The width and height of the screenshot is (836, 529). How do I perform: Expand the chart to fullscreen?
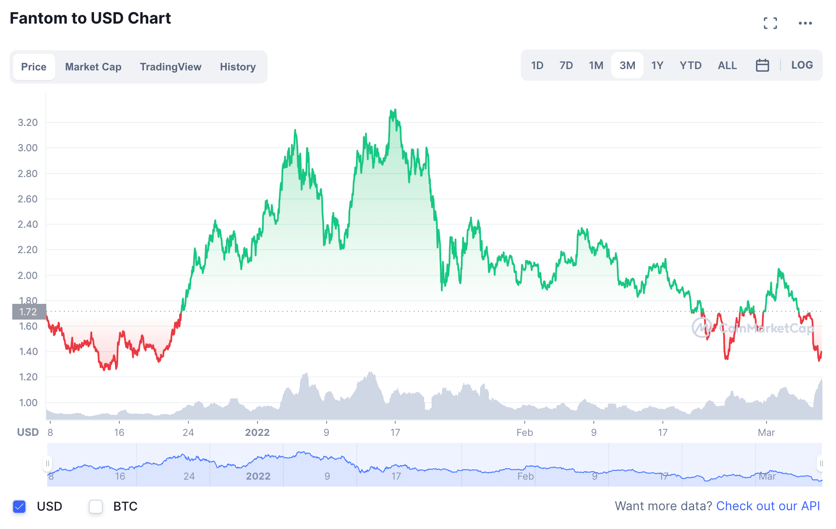[x=771, y=23]
